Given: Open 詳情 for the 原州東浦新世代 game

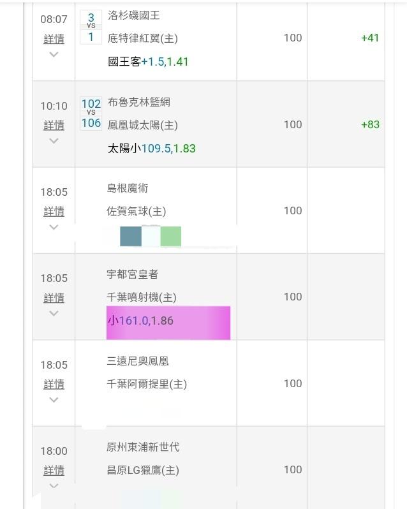Looking at the screenshot, I should pos(54,470).
